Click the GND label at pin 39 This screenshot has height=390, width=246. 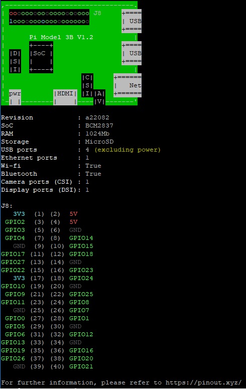[19, 366]
